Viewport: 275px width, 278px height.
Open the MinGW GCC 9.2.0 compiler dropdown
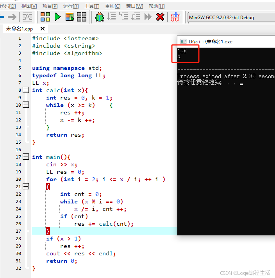[231, 17]
